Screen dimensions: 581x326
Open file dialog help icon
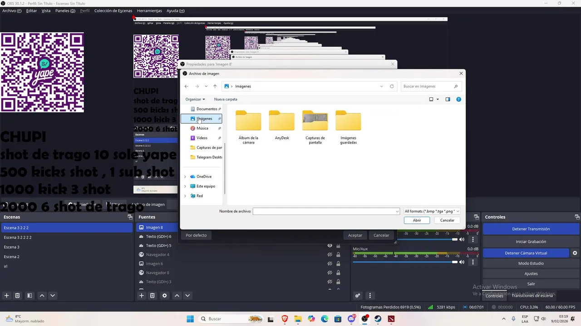458,99
